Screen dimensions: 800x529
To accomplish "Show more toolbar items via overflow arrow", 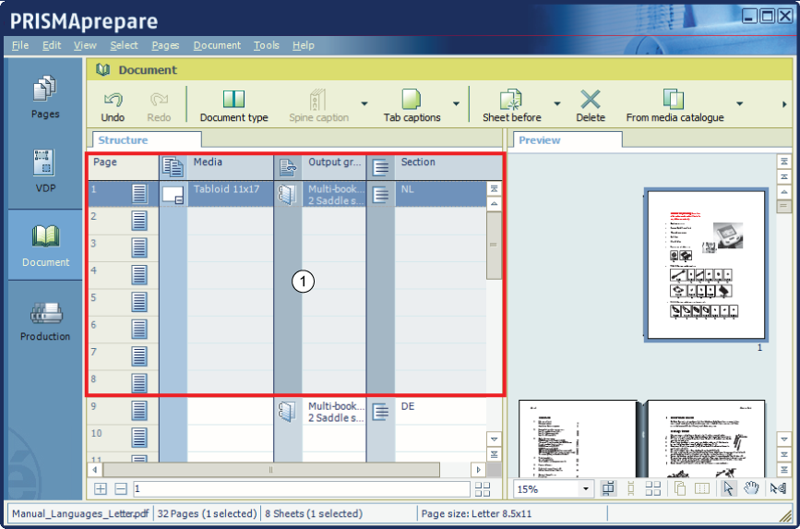I will pos(784,104).
